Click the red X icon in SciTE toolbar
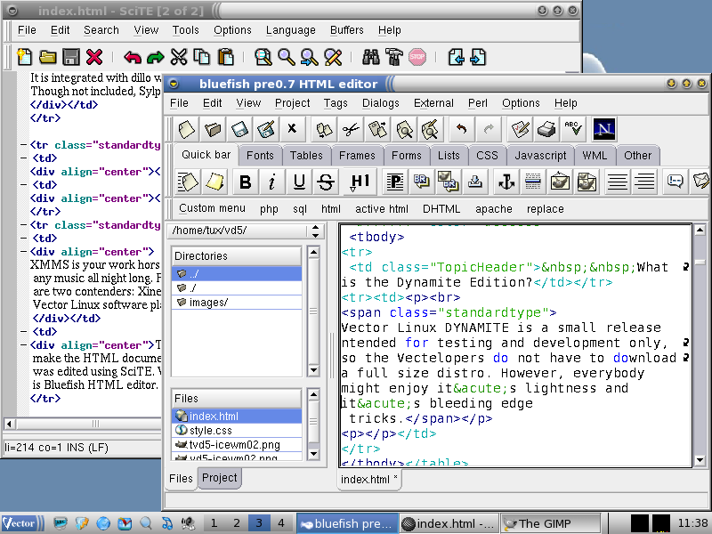The height and width of the screenshot is (534, 712). (x=94, y=57)
